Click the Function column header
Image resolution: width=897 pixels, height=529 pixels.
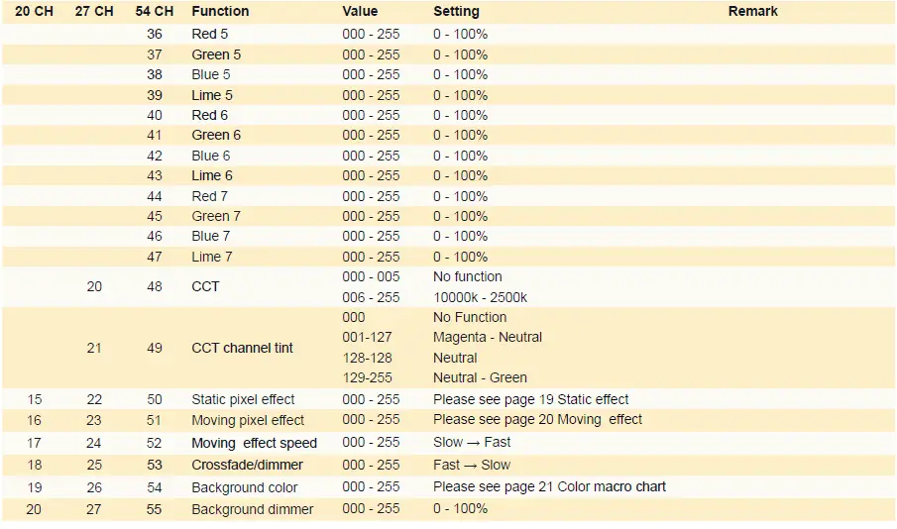coord(220,11)
